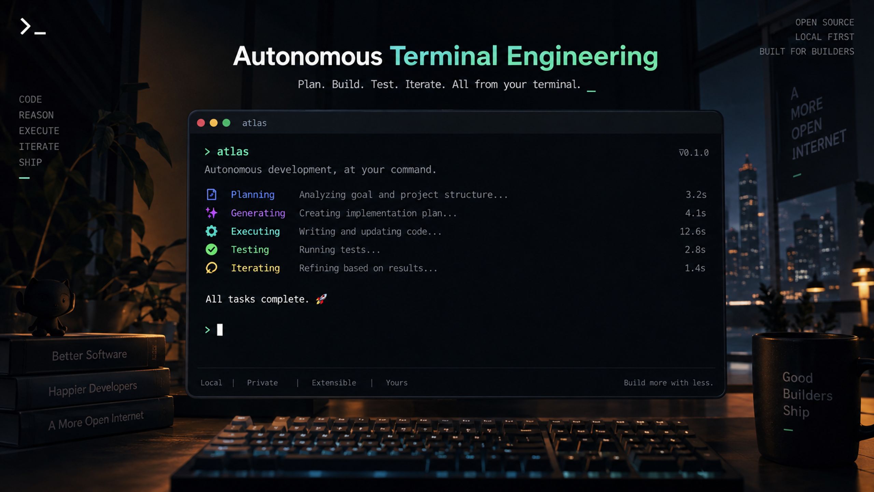Click 'Creating implementation plan...' text
Screen dimensions: 874x492
click(378, 213)
